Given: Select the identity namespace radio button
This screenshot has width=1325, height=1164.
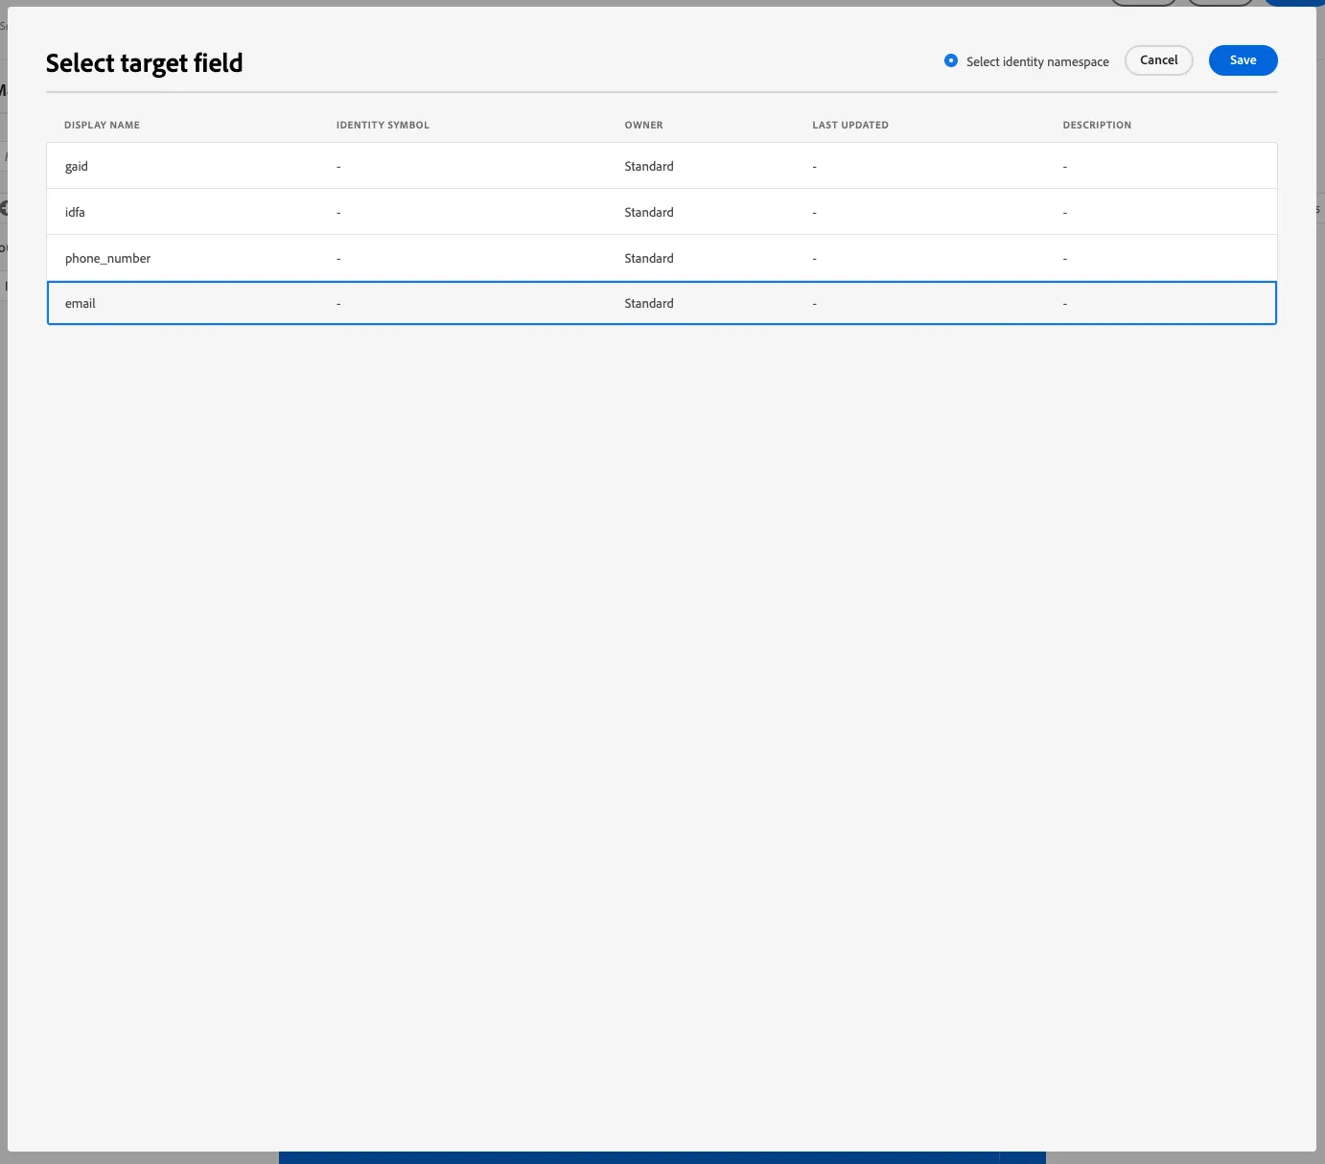Looking at the screenshot, I should 951,60.
